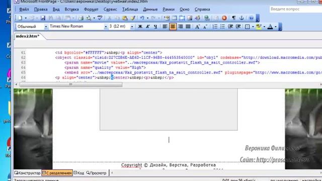Undo the last action
Screen dimensions: 322x181
click(x=142, y=18)
